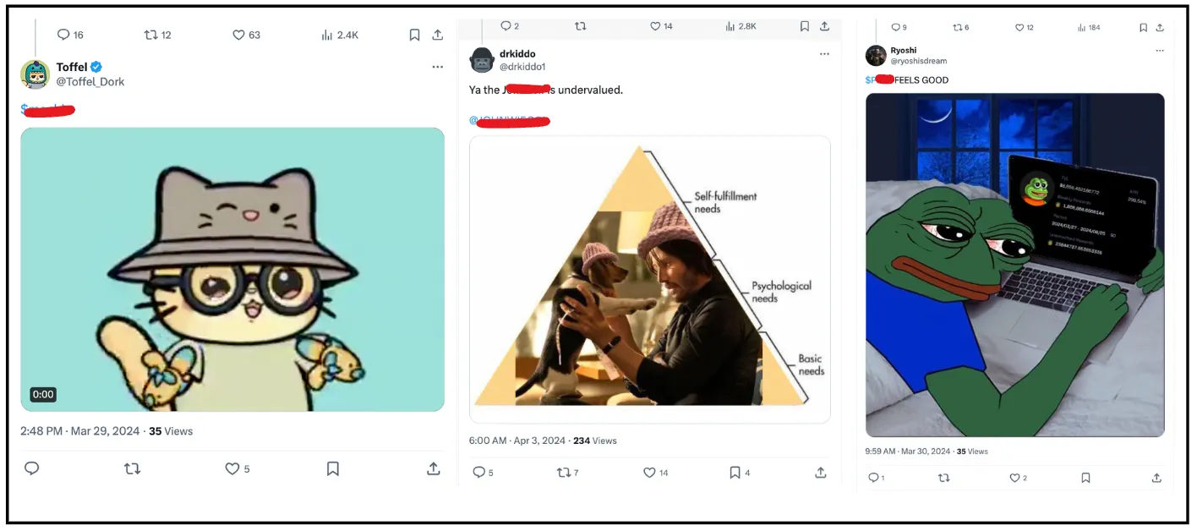Image resolution: width=1197 pixels, height=531 pixels.
Task: Like the Toffel tweet with 5 likes
Action: click(x=232, y=468)
